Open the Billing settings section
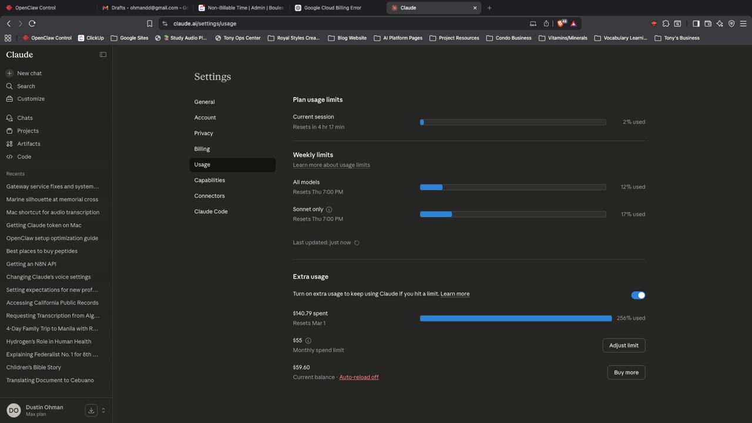752x423 pixels. 202,149
